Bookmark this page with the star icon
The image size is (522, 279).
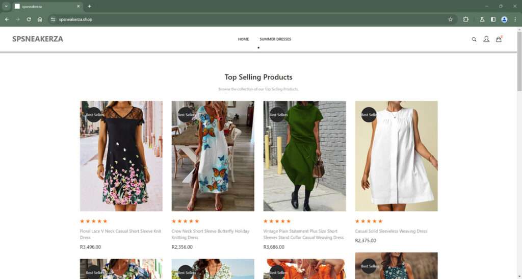450,19
